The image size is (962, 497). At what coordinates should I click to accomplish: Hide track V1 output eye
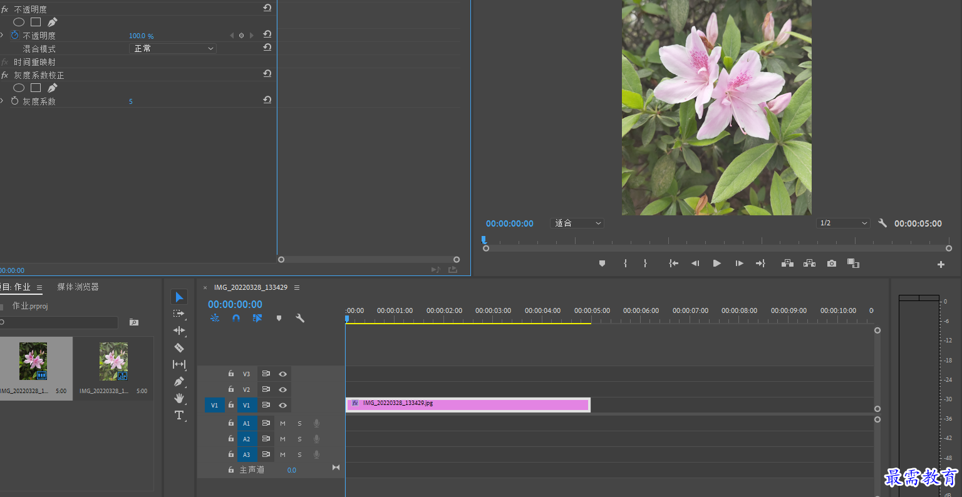coord(282,405)
